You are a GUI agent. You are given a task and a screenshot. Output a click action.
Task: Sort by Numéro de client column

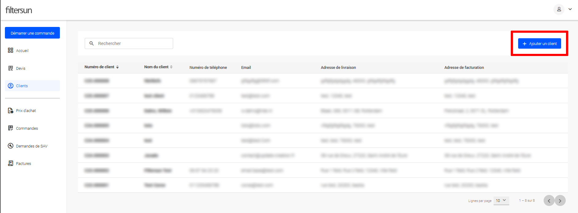click(117, 67)
